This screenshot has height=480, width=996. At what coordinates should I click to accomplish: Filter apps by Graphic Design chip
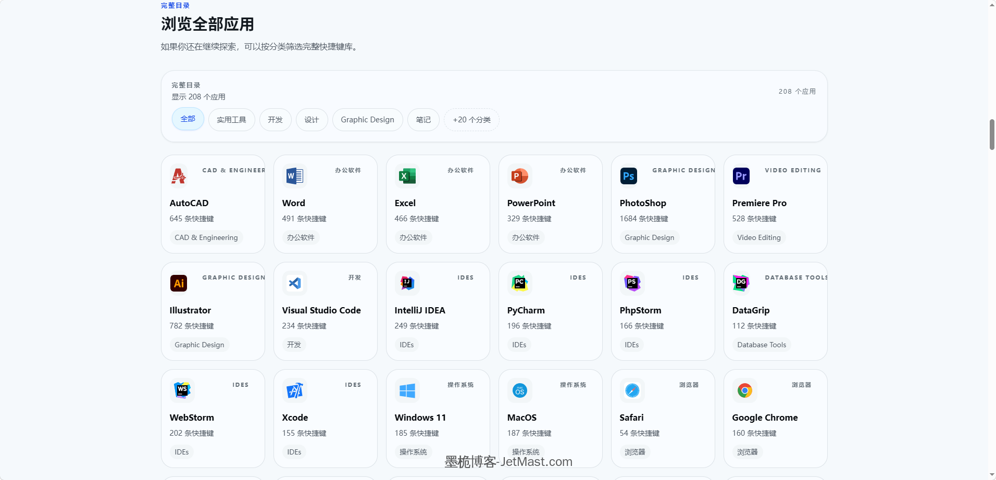(x=368, y=120)
